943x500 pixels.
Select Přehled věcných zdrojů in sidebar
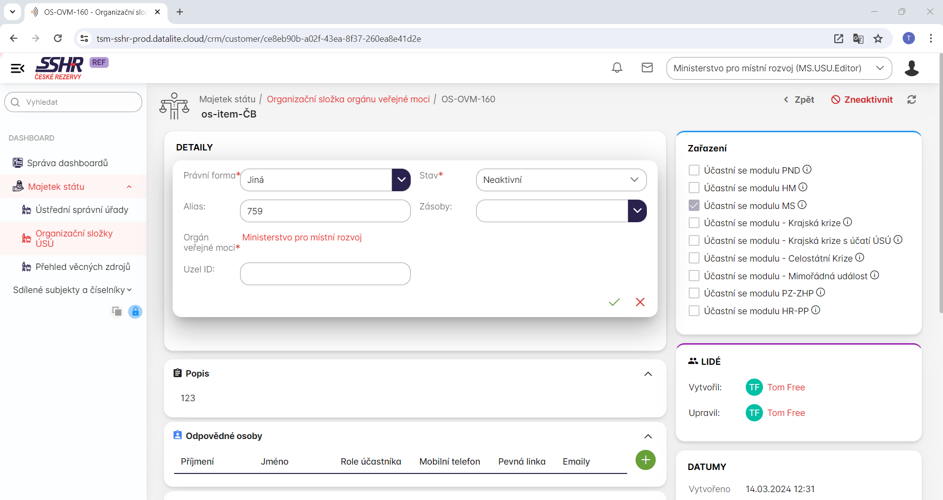83,267
